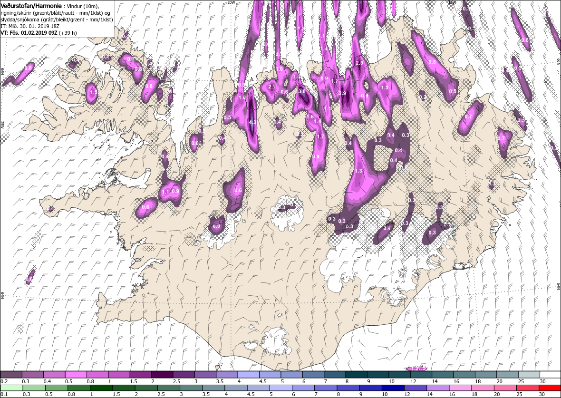Click the 2.9 snowfall value label
Image resolution: width=561 pixels, height=398 pixels.
point(342,93)
